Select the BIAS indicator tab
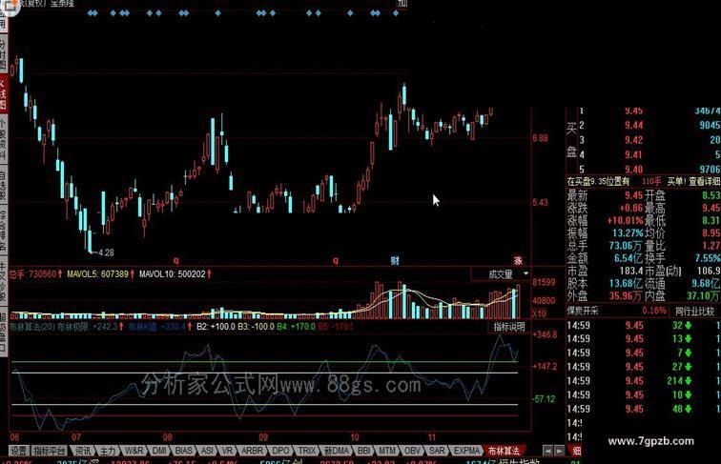This screenshot has width=721, height=464. pos(183,451)
